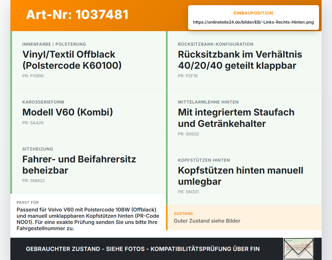The height and width of the screenshot is (260, 332).
Task: Select Vinyl/Textil Offblack (Polstercode K60100) text
Action: (x=72, y=60)
